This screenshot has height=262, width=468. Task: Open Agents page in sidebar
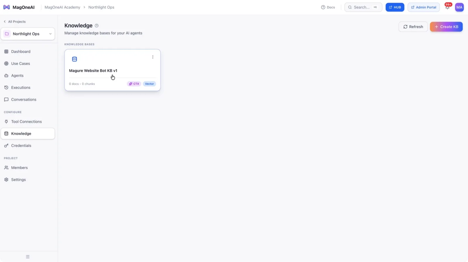point(27,75)
